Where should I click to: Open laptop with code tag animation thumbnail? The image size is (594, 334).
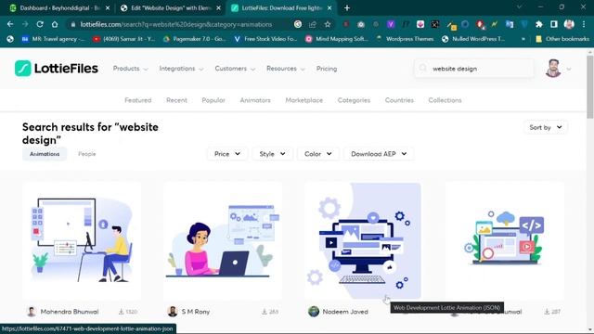point(505,241)
